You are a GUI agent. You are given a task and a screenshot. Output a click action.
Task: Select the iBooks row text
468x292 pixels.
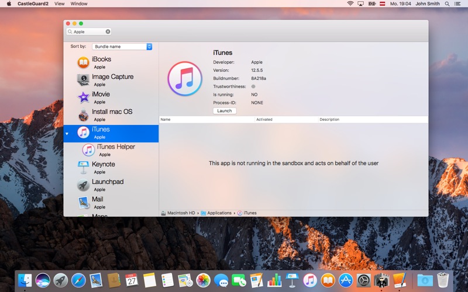101,59
